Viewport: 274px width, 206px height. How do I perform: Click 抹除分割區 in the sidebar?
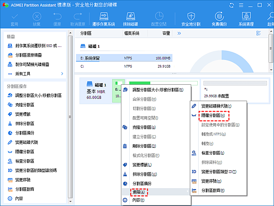[21, 124]
